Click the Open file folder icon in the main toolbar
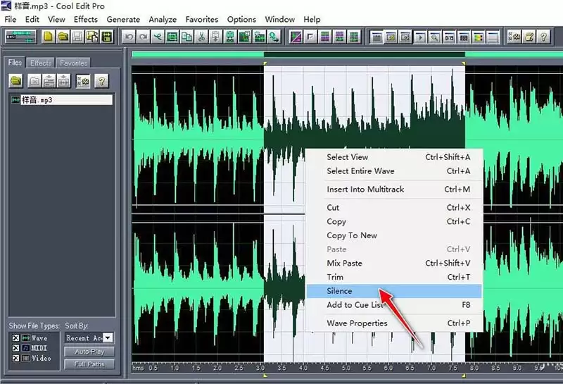 pos(63,37)
